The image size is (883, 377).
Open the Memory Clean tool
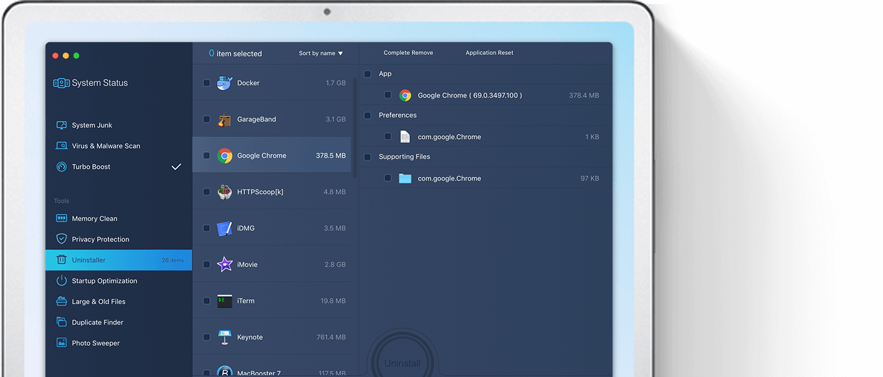[x=94, y=218]
